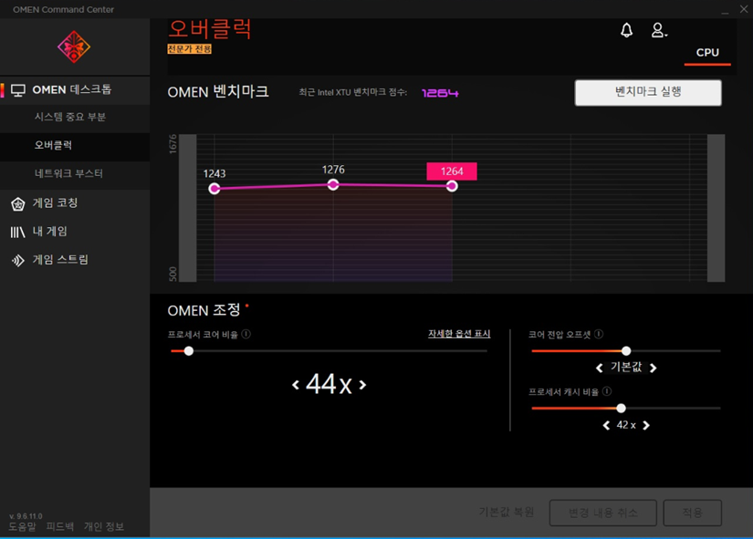Open 시스템 중요 부분 sidebar item
This screenshot has width=753, height=539.
[75, 117]
